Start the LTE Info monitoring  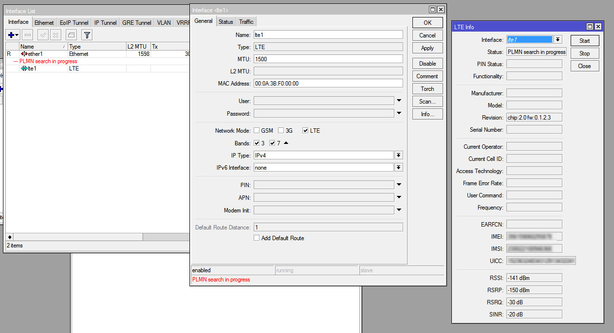pos(584,40)
